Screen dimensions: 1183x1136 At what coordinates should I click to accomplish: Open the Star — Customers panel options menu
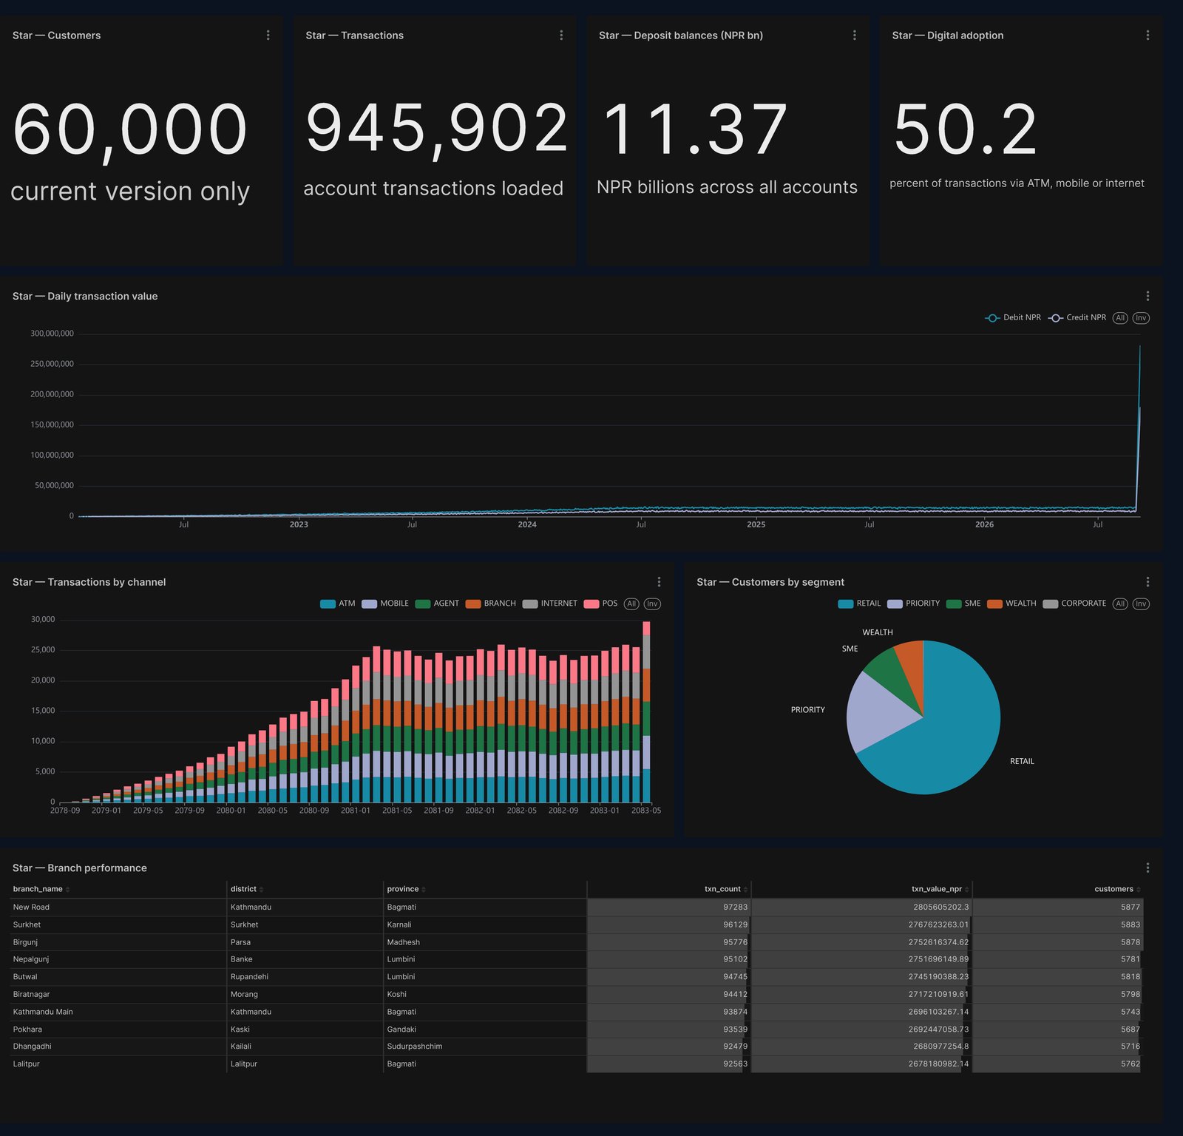click(x=268, y=35)
